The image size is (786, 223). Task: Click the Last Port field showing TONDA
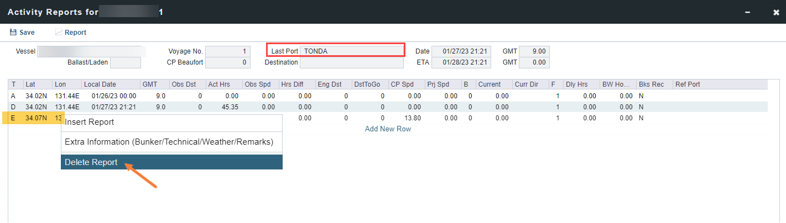[352, 51]
